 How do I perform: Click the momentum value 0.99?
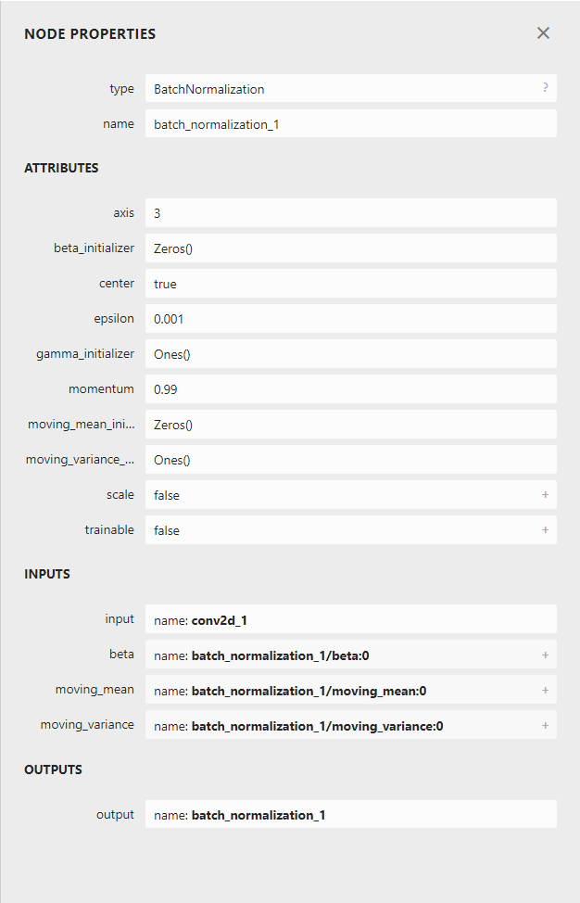tap(324, 388)
